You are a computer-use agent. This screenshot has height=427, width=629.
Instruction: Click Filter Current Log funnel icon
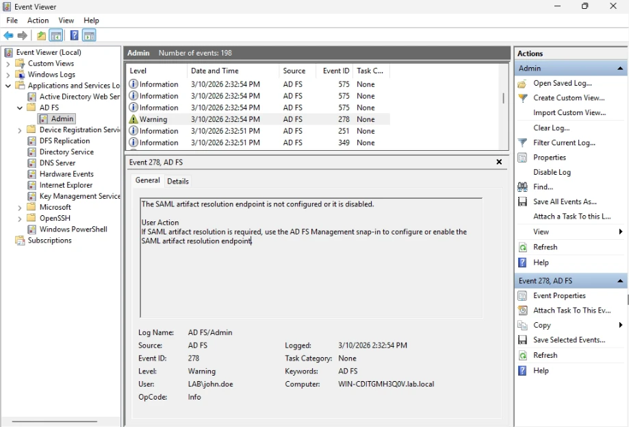tap(522, 143)
